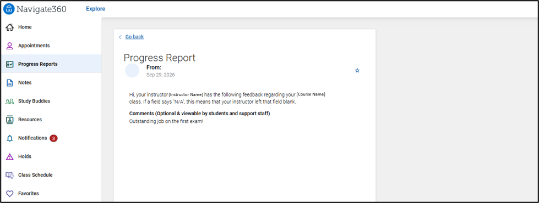Click the Notes document icon
This screenshot has height=203, width=539.
(x=9, y=82)
